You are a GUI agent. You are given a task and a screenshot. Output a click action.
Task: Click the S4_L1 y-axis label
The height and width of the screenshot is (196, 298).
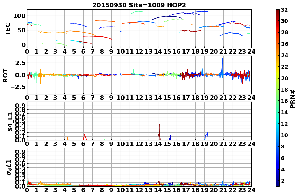coord(10,122)
